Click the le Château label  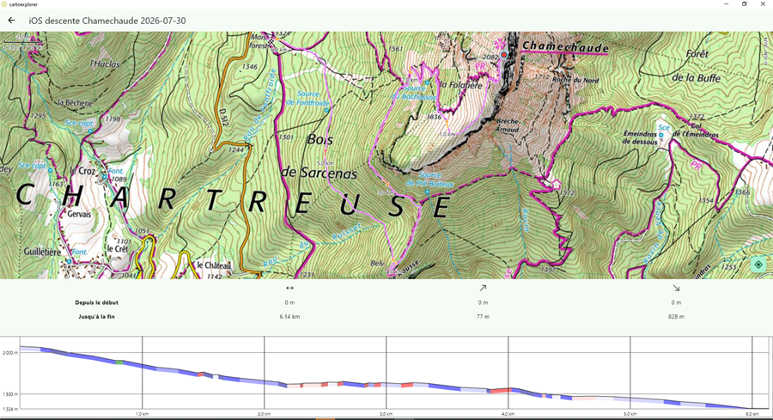[214, 265]
